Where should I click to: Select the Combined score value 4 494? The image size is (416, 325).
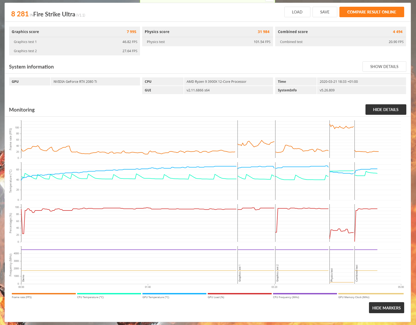[397, 32]
